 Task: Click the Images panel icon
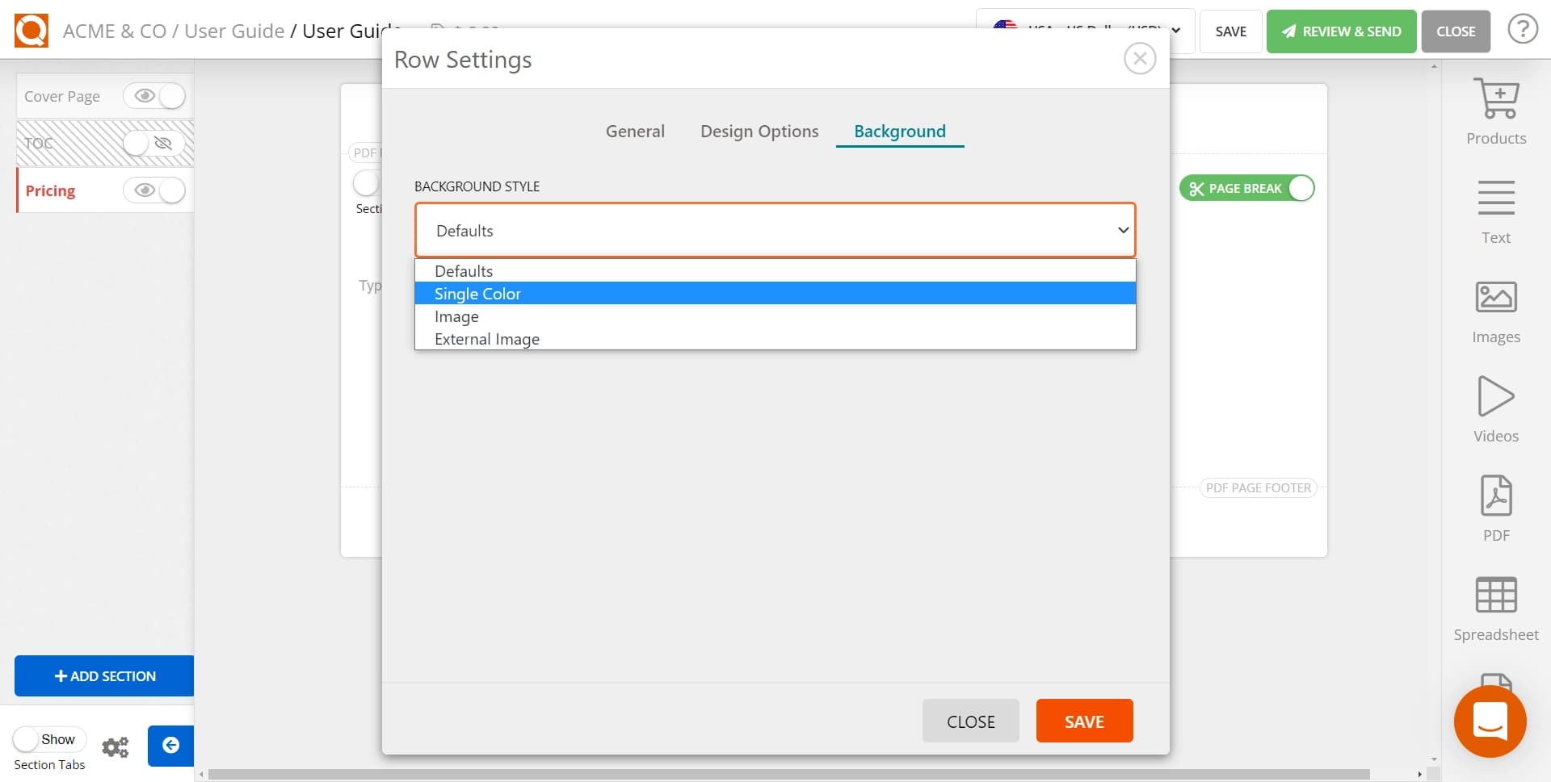coord(1496,297)
